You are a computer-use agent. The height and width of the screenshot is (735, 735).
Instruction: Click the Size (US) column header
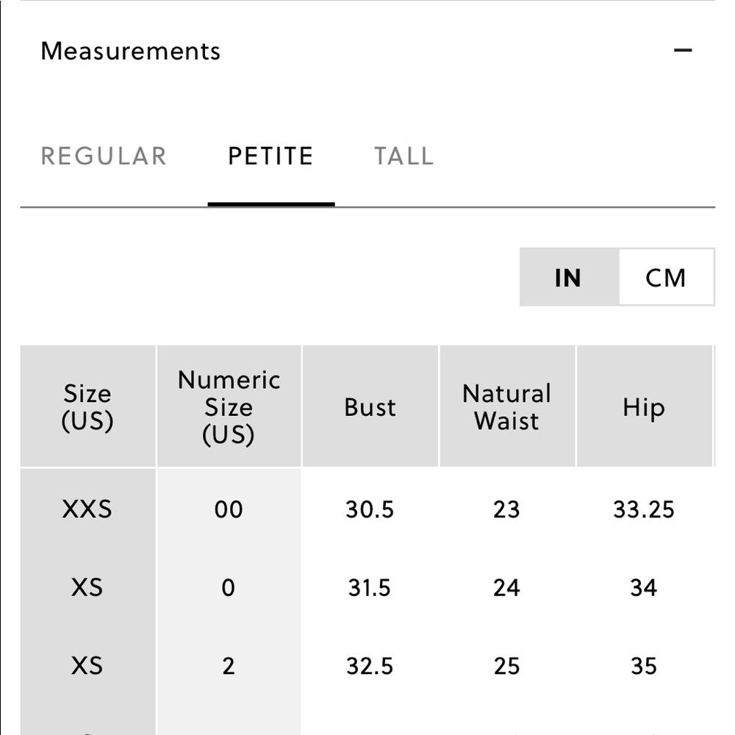[87, 406]
